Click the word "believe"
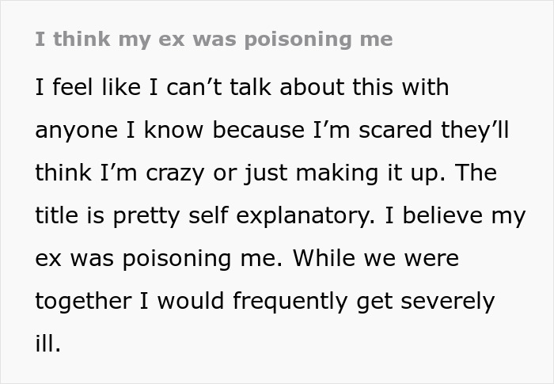Image resolution: width=554 pixels, height=384 pixels. coord(446,216)
